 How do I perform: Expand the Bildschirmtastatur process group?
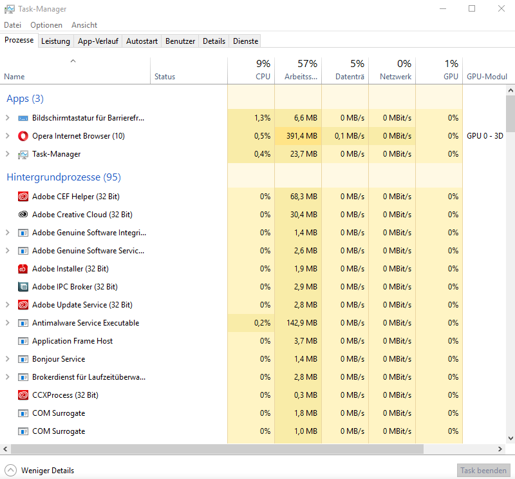(x=8, y=118)
